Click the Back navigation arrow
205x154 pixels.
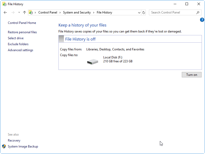pyautogui.click(x=5, y=12)
